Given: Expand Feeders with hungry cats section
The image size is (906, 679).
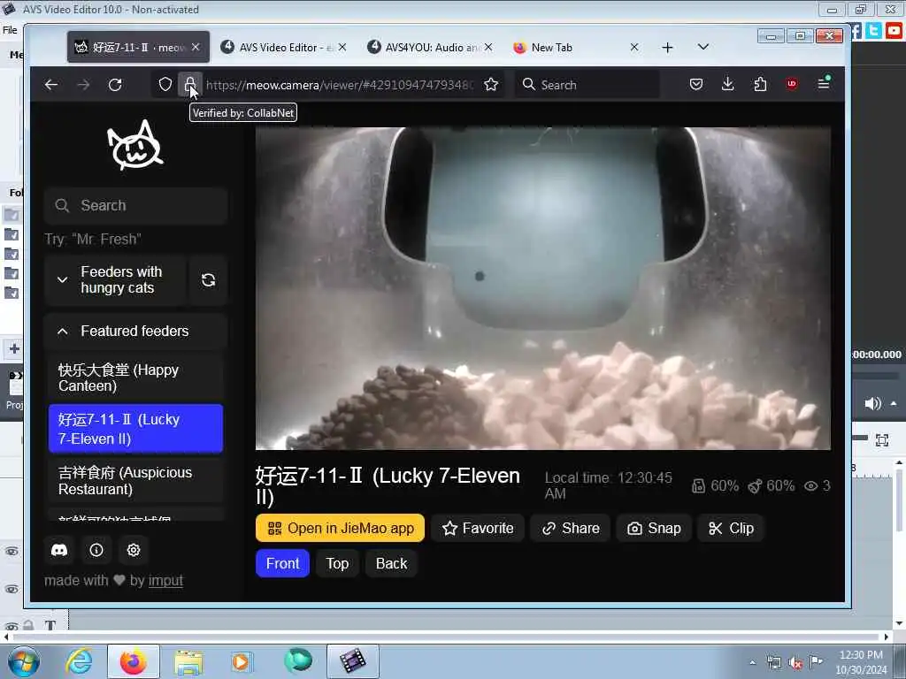Looking at the screenshot, I should tap(116, 280).
